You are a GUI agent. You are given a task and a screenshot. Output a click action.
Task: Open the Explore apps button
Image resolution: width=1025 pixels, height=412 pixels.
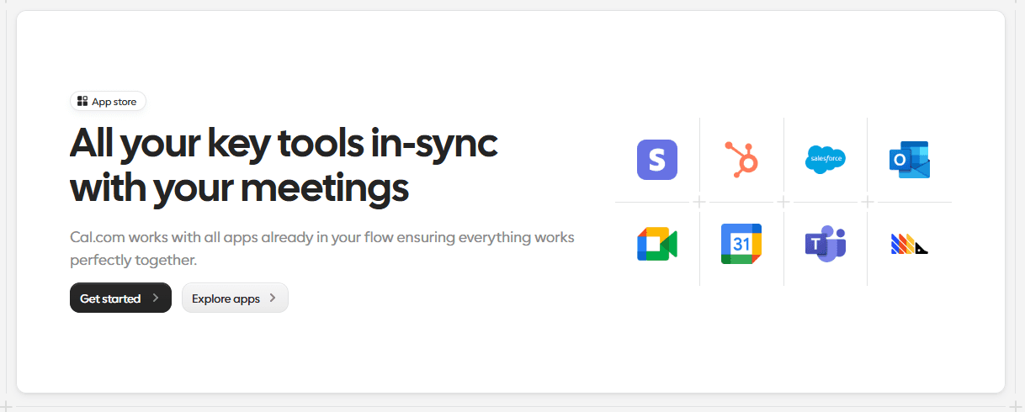click(235, 298)
